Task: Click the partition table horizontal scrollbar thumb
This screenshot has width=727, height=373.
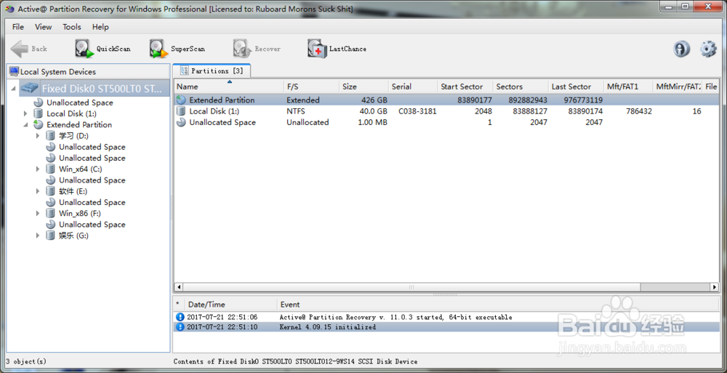Action: click(411, 287)
